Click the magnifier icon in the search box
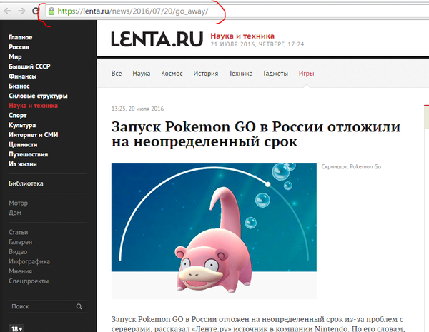Image resolution: width=429 pixels, height=332 pixels. 79,306
